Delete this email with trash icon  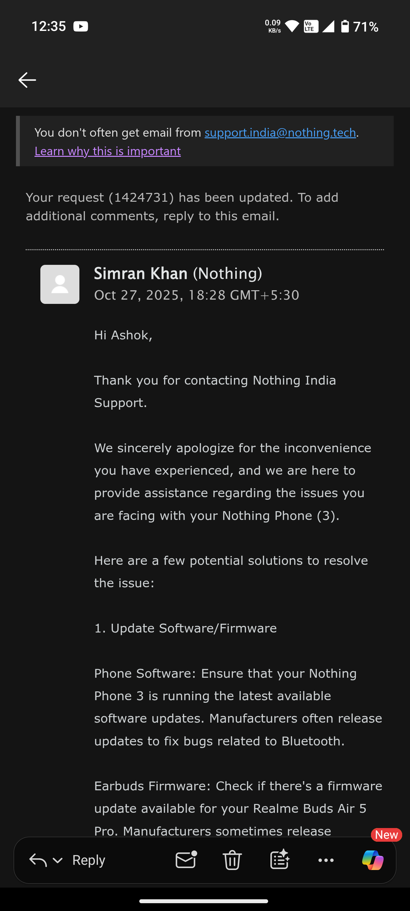[232, 860]
